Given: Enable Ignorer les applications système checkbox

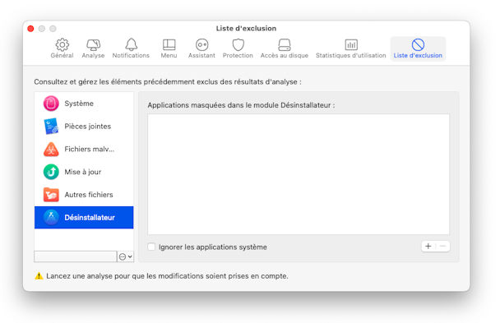Looking at the screenshot, I should coord(151,247).
